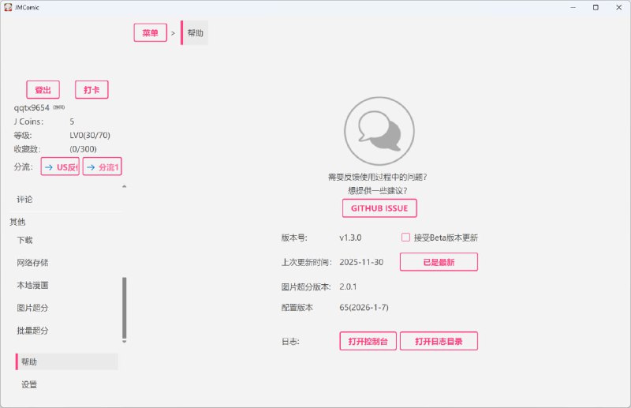The image size is (631, 408).
Task: Click the update date 2025-11-30
Action: (x=361, y=262)
